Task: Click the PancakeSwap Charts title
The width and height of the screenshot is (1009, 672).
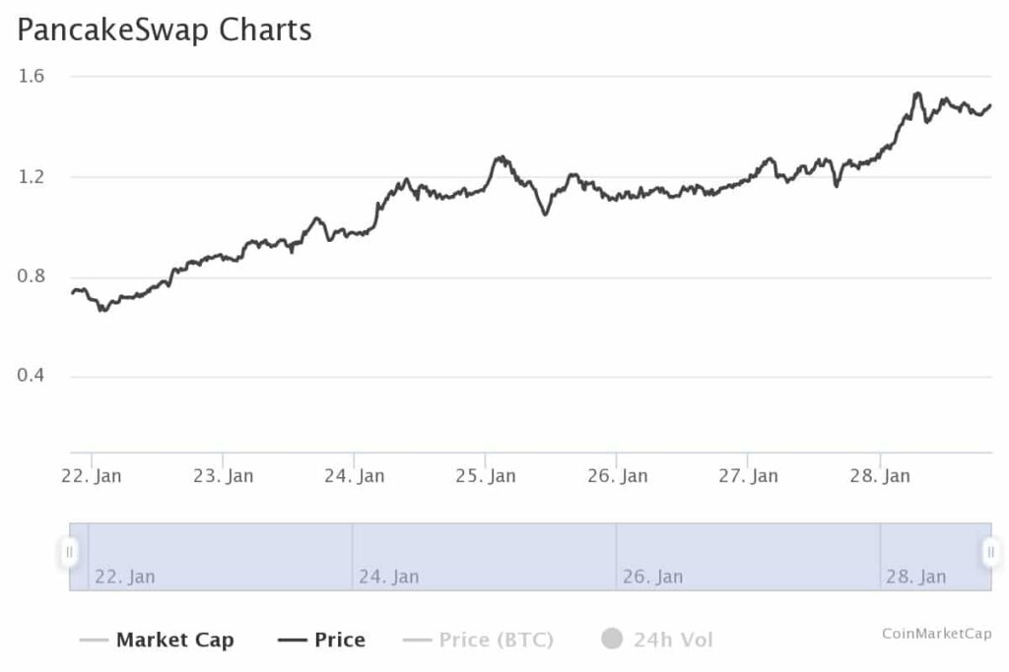Action: pyautogui.click(x=165, y=30)
